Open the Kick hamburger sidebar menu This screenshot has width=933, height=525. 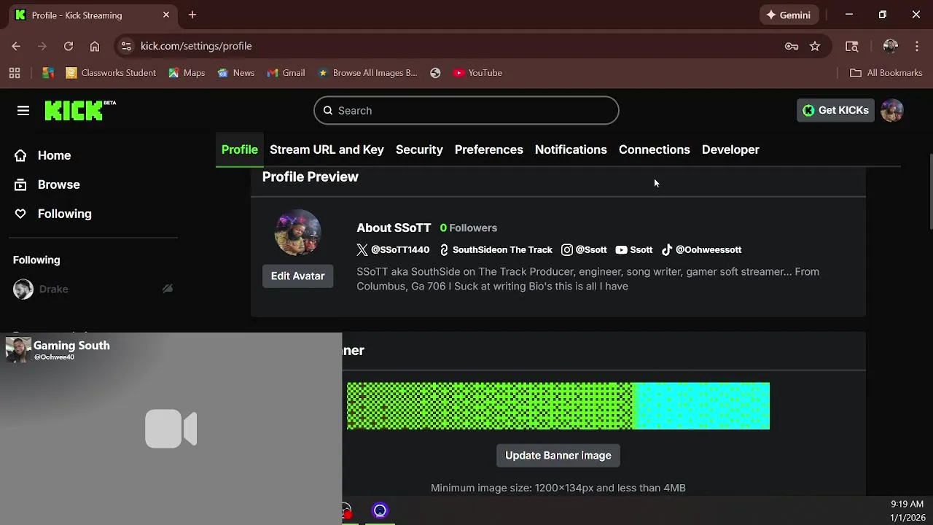pos(23,111)
